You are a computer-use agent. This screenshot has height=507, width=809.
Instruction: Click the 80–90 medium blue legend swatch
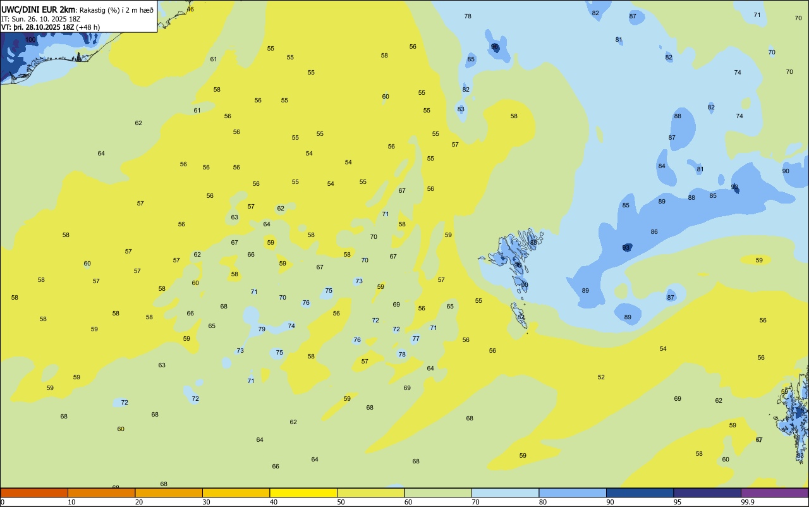(573, 492)
